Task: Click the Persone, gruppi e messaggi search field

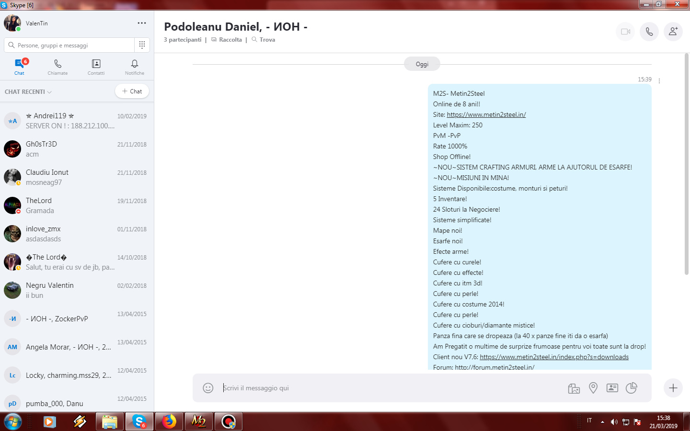Action: pos(69,45)
